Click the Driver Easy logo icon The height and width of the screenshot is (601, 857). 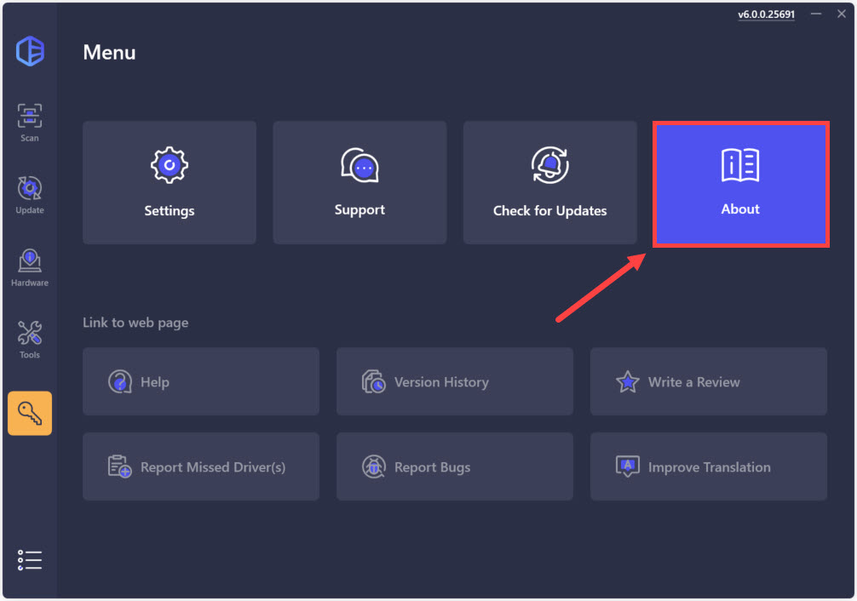[x=30, y=51]
